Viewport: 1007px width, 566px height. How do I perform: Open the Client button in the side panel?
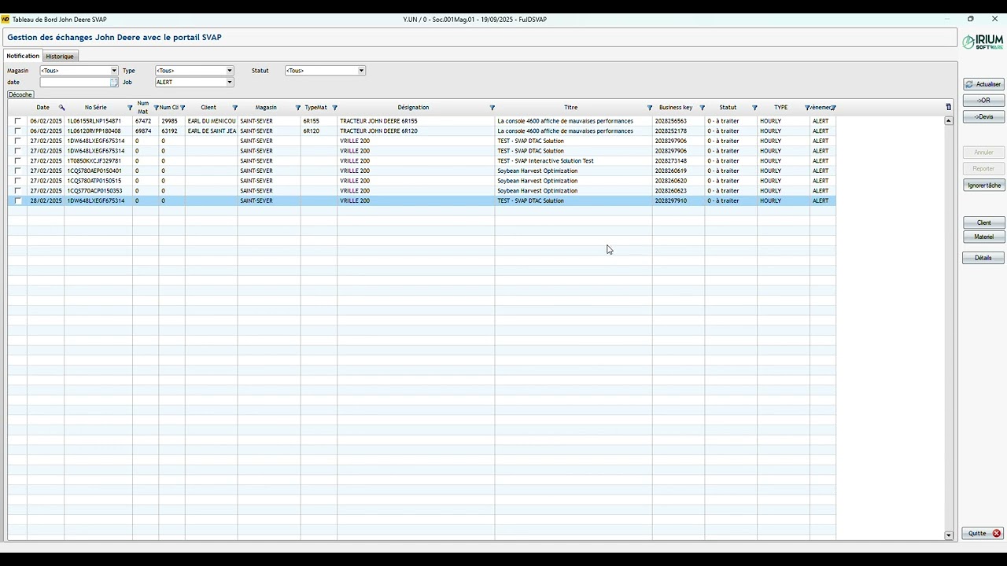pyautogui.click(x=983, y=222)
